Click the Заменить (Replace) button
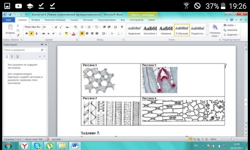The width and height of the screenshot is (250, 150). point(230,30)
